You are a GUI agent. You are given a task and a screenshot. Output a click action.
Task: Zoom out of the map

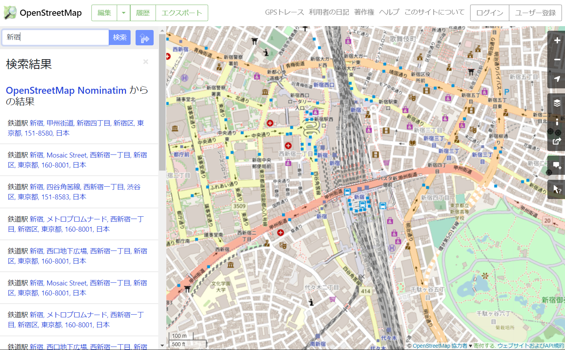[x=557, y=60]
